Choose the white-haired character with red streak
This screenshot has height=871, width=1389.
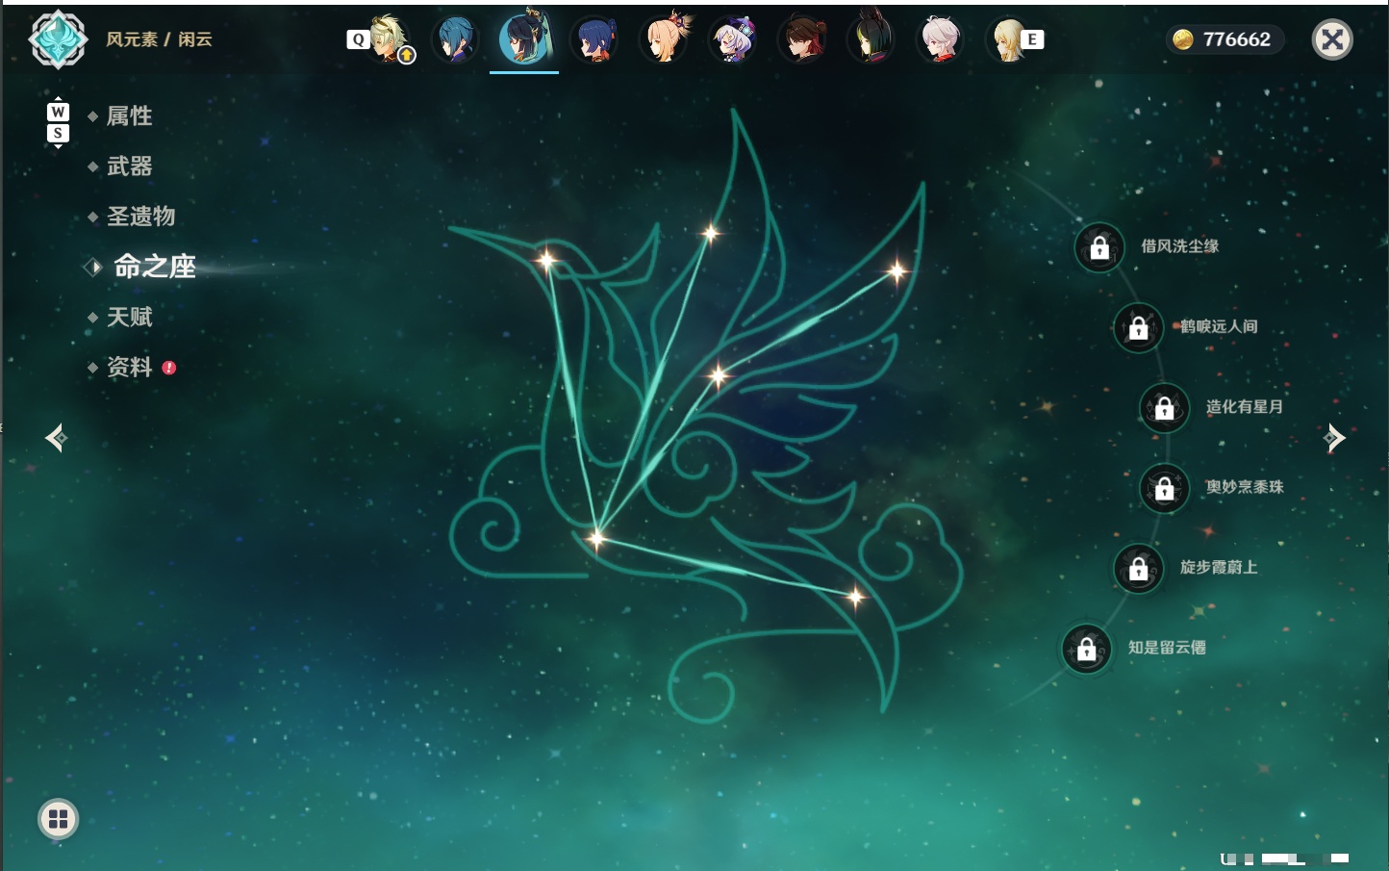pyautogui.click(x=940, y=39)
